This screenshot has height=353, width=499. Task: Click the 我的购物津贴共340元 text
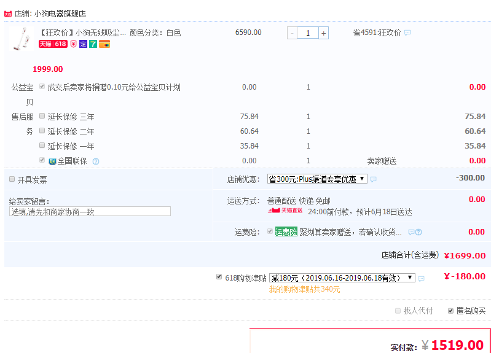tap(305, 289)
